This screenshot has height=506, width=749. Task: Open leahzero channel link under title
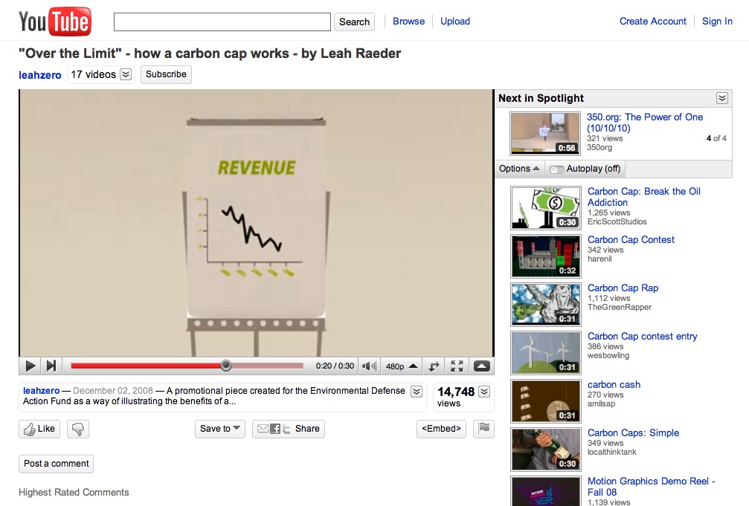(x=39, y=75)
